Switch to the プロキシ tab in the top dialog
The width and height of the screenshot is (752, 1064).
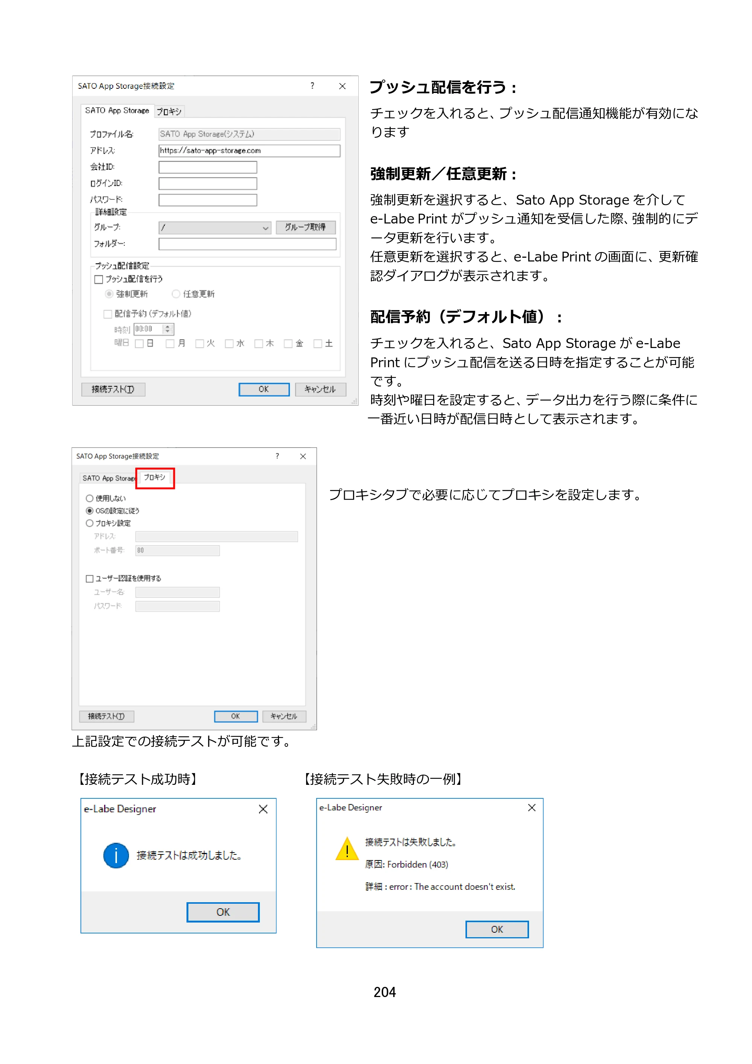coord(169,112)
